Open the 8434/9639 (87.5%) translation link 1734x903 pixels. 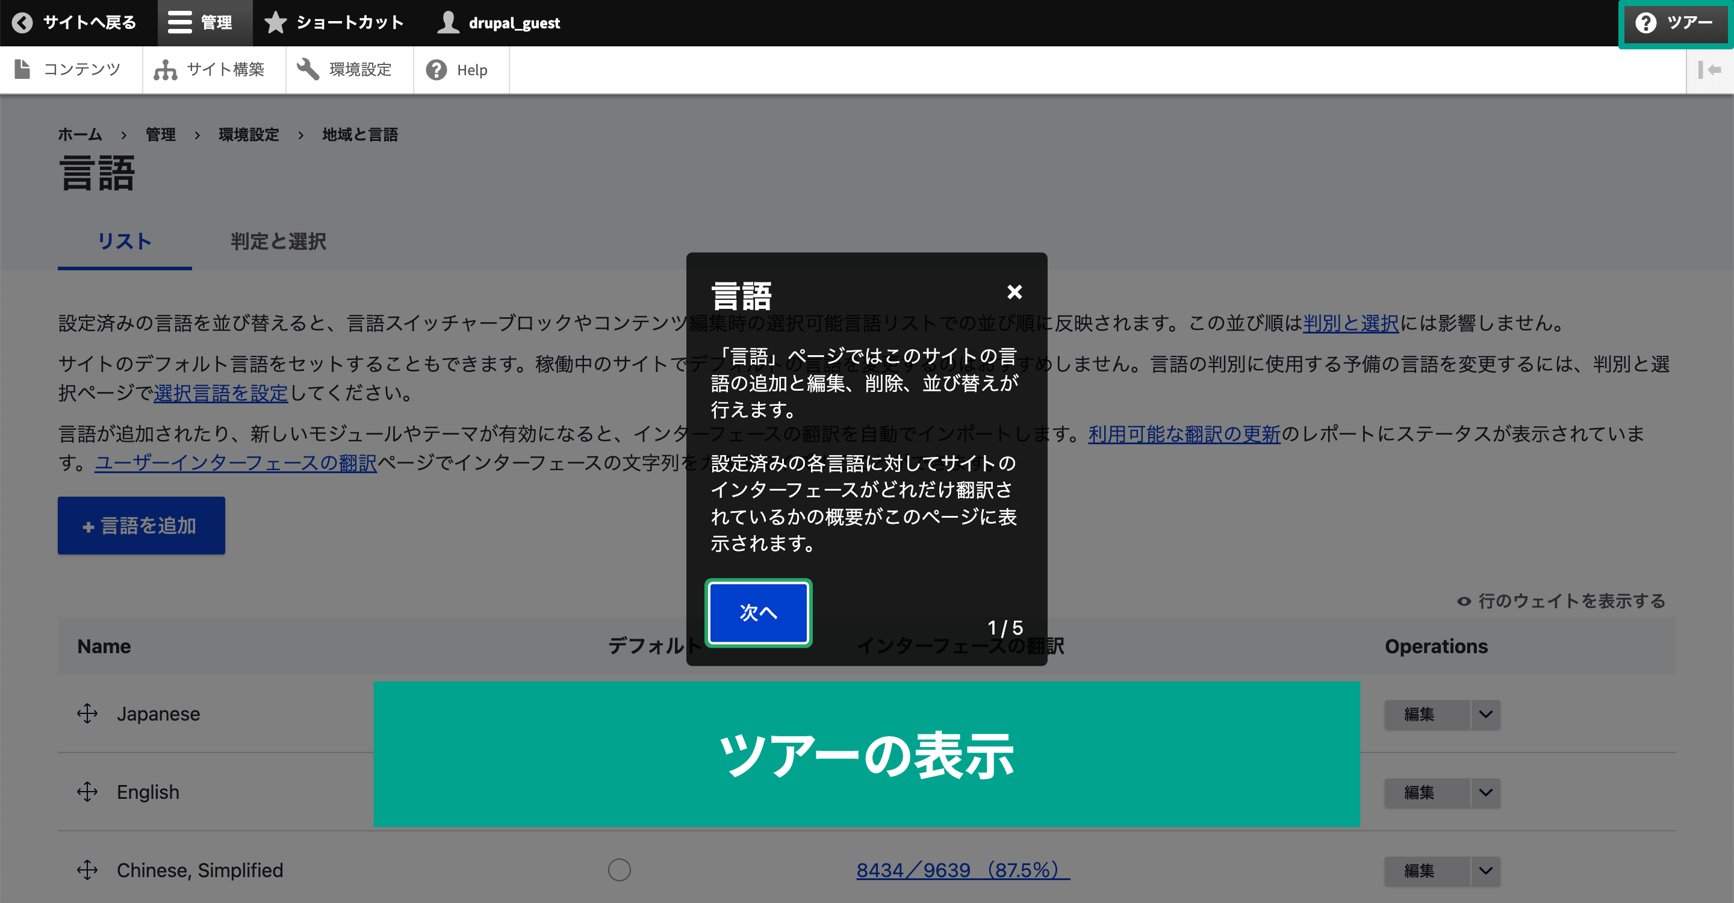(x=963, y=869)
